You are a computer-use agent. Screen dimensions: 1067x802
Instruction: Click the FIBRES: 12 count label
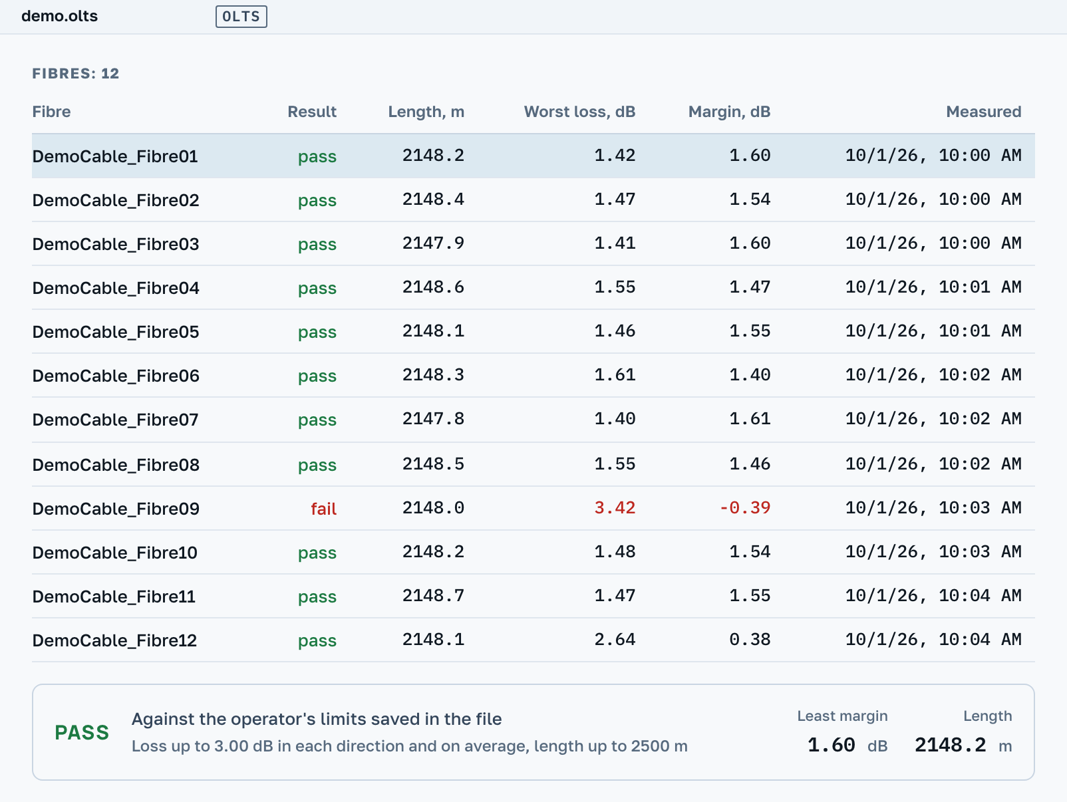point(76,74)
